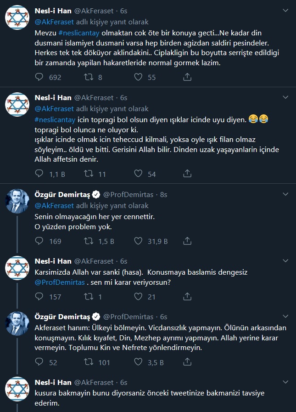
Task: Like Özgür Demirtaş's cennet reply
Action: [138, 241]
